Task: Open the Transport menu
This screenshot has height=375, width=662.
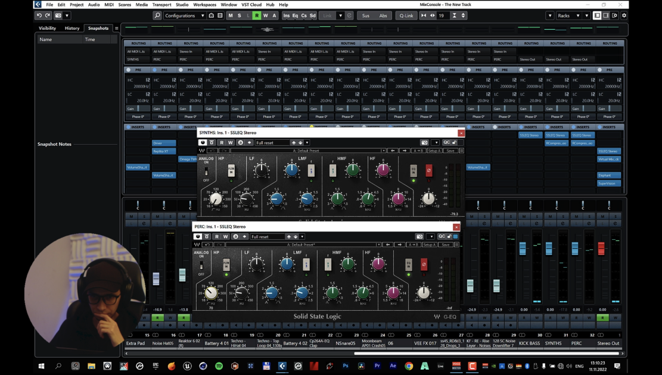Action: [161, 5]
